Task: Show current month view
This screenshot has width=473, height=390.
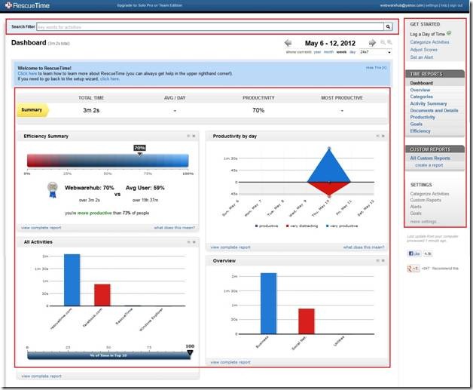Action: tap(328, 52)
